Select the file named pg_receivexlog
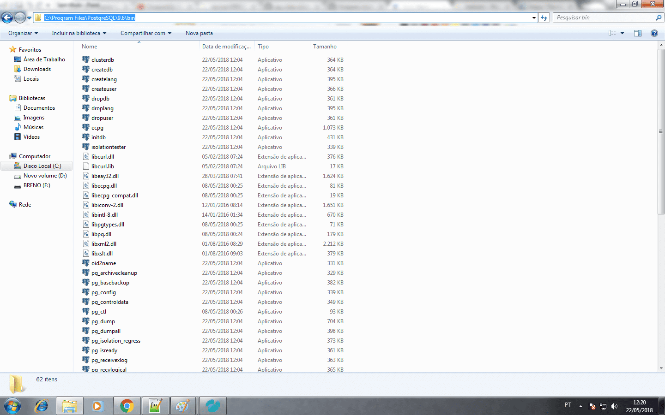 pyautogui.click(x=109, y=360)
